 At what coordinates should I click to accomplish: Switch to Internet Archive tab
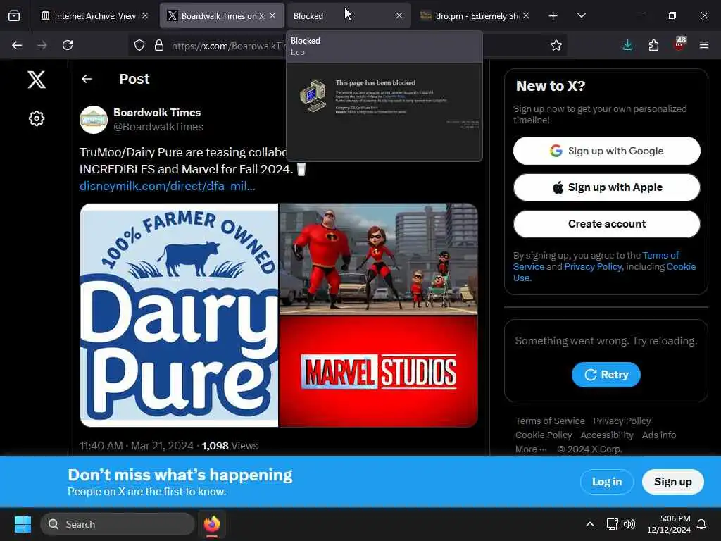[94, 15]
